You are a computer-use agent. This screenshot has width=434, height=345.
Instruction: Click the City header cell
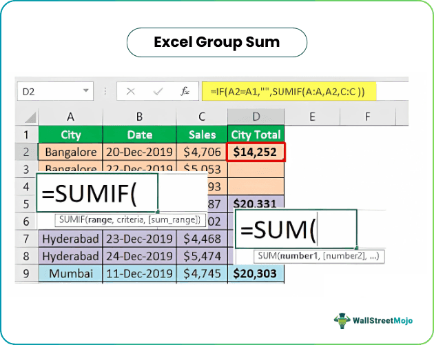click(x=70, y=135)
